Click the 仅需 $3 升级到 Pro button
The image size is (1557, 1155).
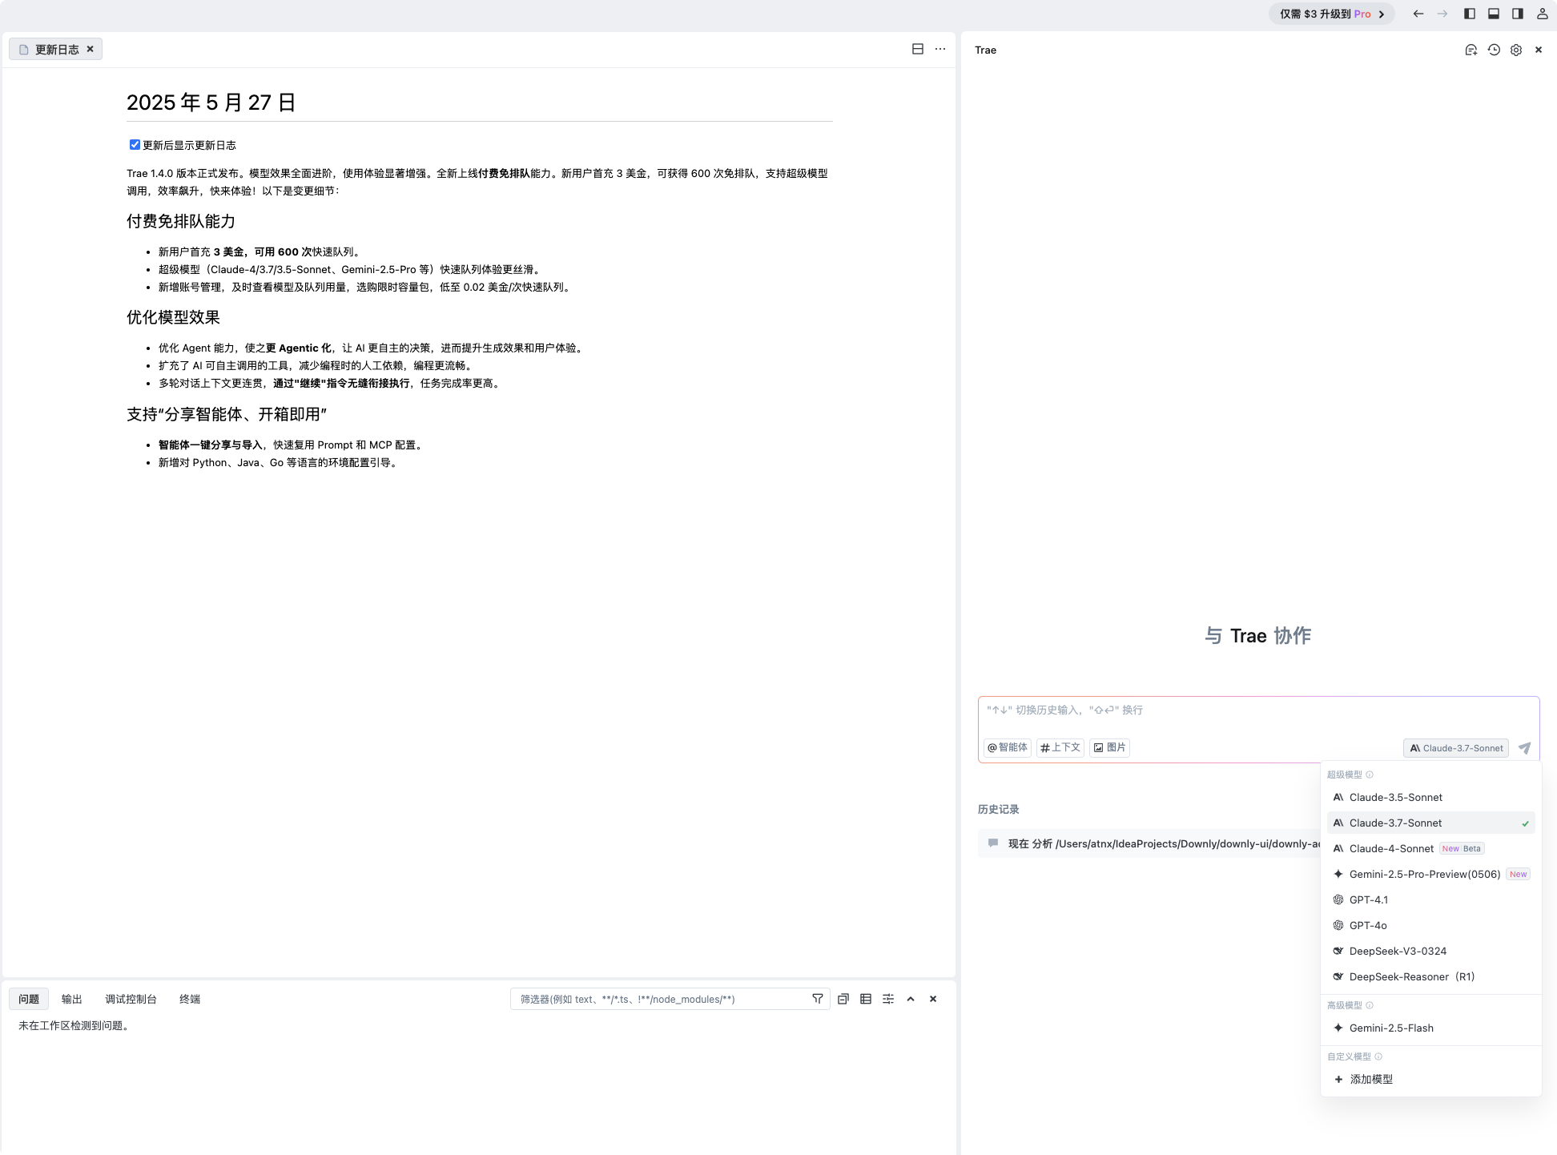[x=1331, y=14]
